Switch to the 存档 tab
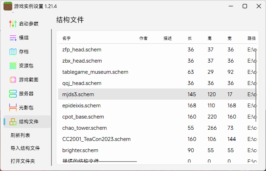The image size is (266, 171). point(24,52)
